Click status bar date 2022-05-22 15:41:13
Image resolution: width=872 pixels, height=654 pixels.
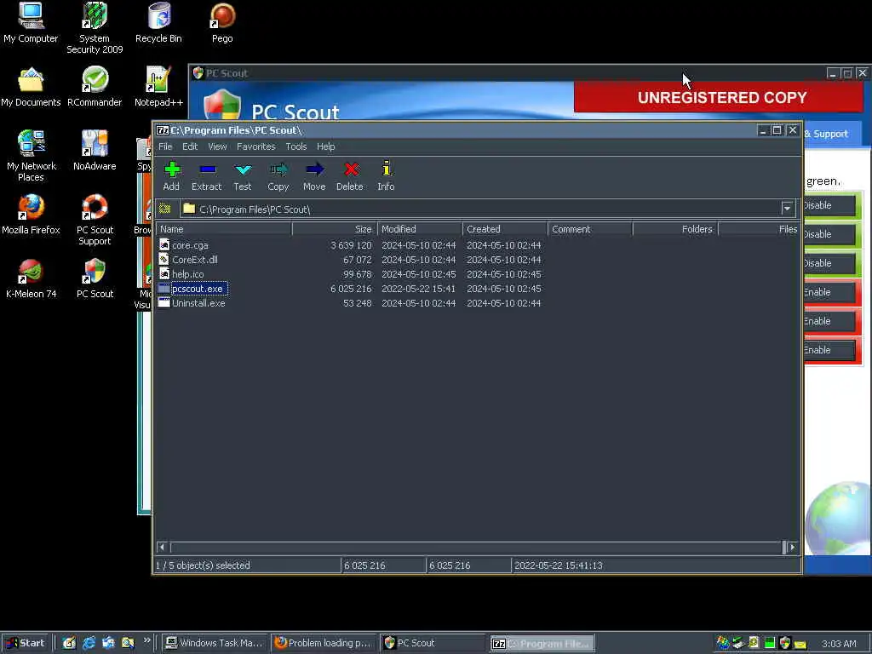pyautogui.click(x=559, y=565)
